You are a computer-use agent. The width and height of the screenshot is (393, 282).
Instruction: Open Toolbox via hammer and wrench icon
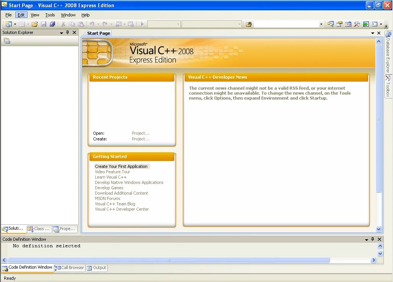357,24
